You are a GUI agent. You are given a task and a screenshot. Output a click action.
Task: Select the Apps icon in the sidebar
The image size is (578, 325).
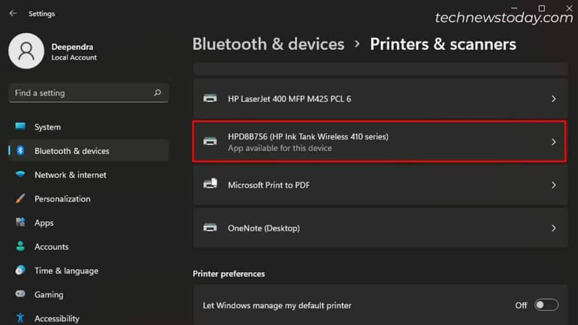[x=20, y=223]
